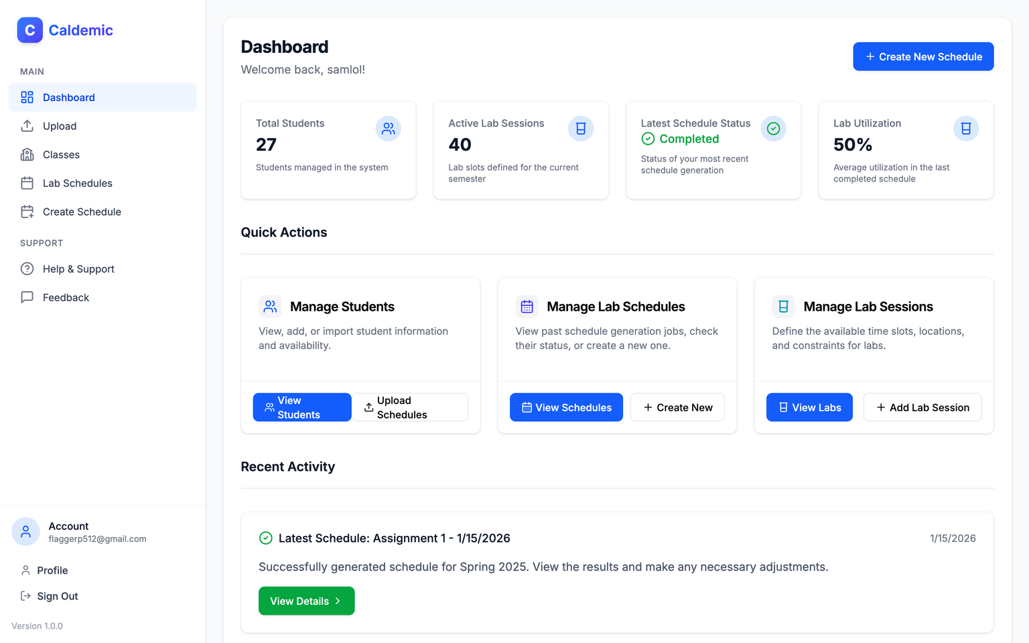Image resolution: width=1029 pixels, height=643 pixels.
Task: Click the Sign Out arrow icon
Action: pyautogui.click(x=25, y=596)
